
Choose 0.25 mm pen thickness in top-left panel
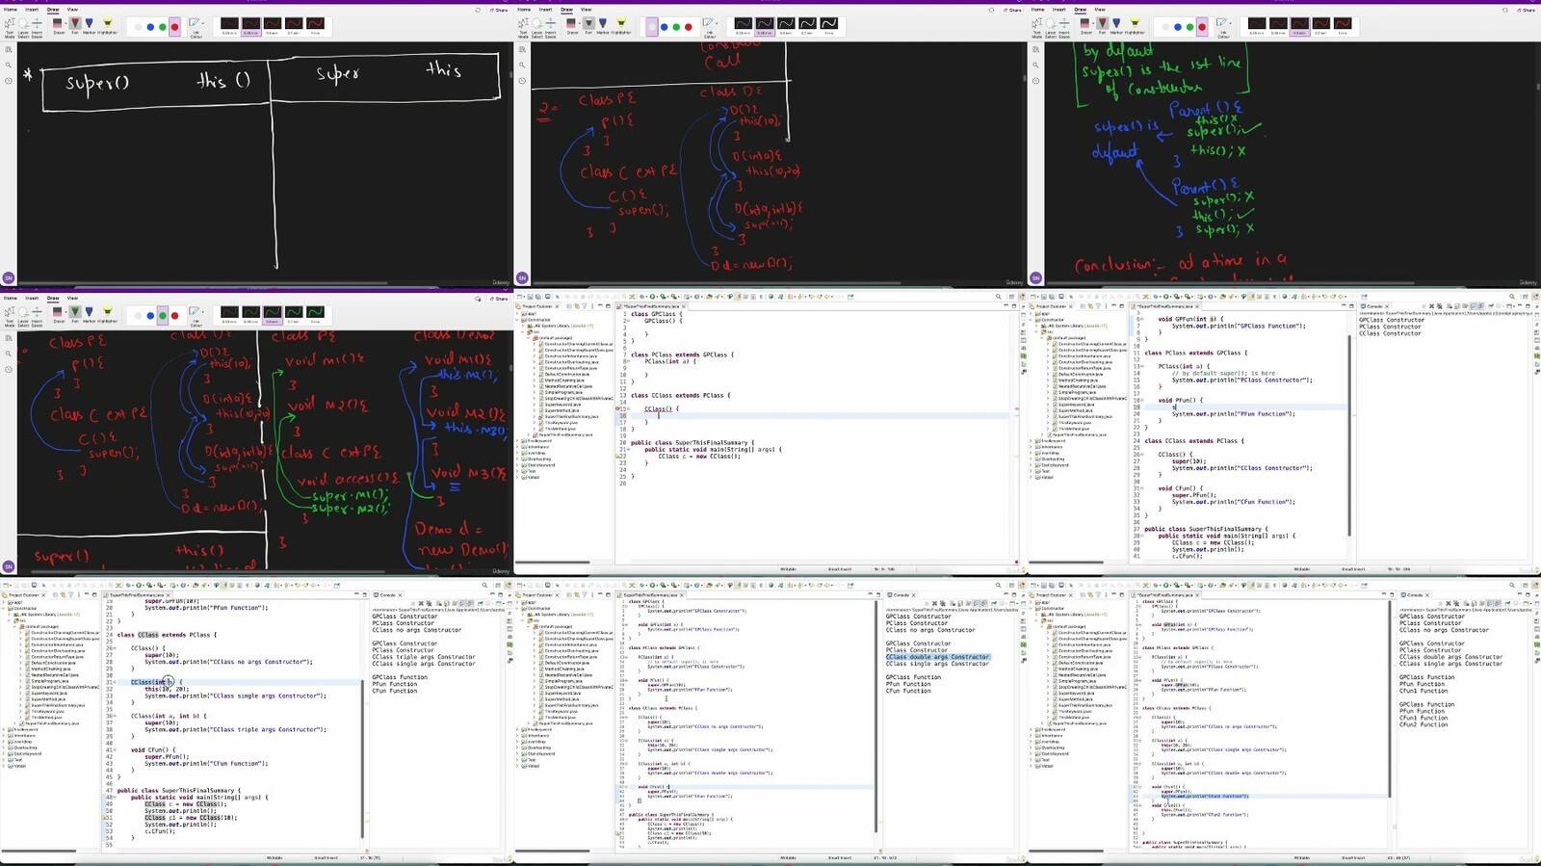[x=229, y=26]
